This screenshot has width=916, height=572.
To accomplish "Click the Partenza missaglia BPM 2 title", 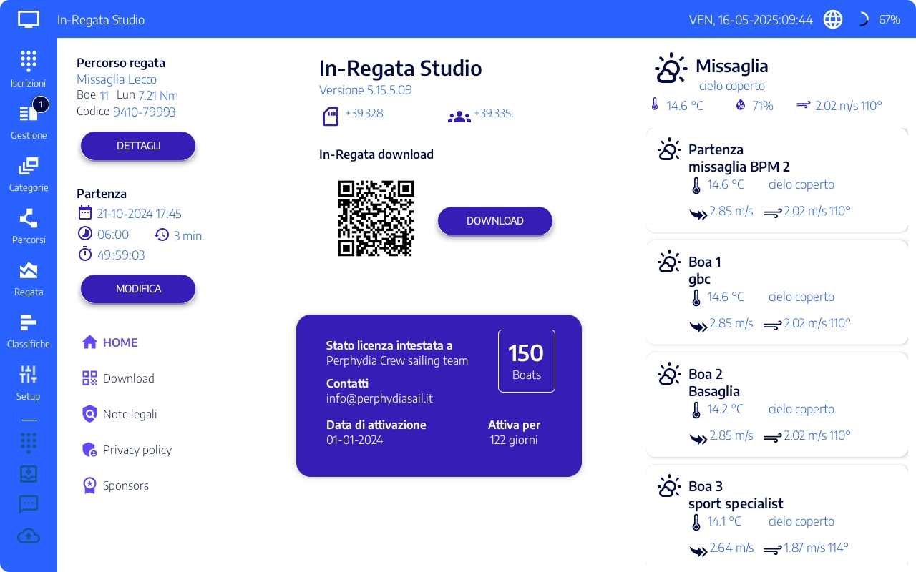I will click(x=739, y=158).
